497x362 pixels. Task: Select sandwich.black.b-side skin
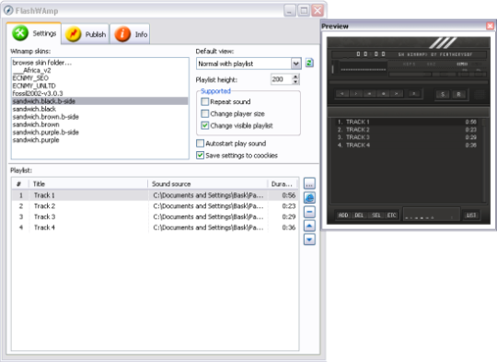tap(99, 101)
